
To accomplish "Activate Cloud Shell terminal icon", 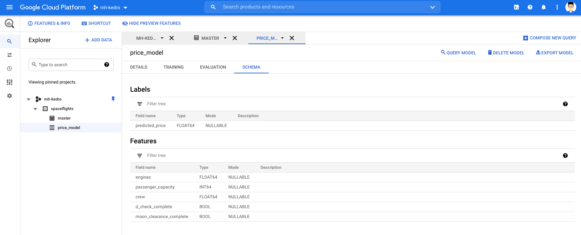I will tap(516, 7).
